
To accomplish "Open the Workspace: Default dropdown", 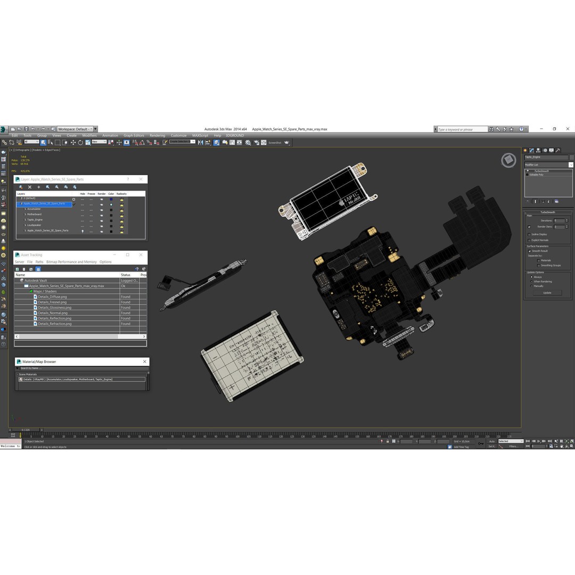I will coord(75,129).
